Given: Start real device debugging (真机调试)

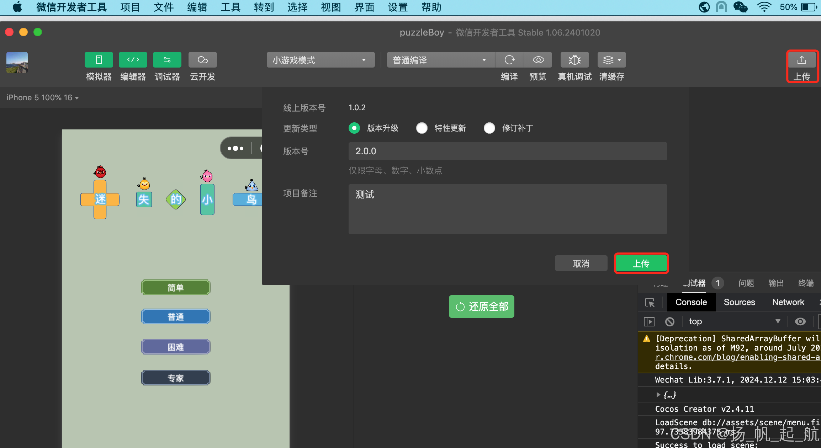Looking at the screenshot, I should click(x=575, y=60).
